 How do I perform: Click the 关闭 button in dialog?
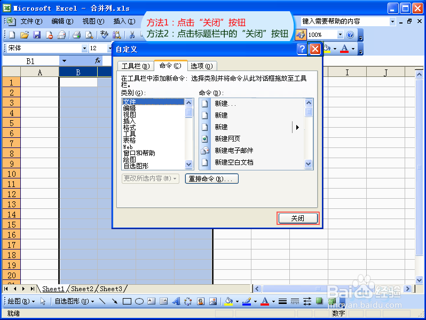point(298,218)
